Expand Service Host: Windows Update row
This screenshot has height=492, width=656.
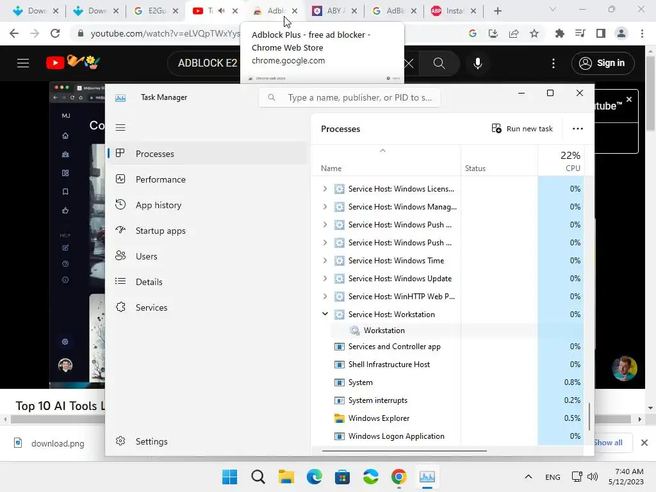pos(325,278)
